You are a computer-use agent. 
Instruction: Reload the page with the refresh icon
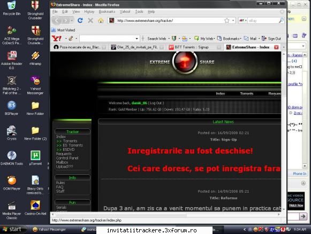point(80,20)
